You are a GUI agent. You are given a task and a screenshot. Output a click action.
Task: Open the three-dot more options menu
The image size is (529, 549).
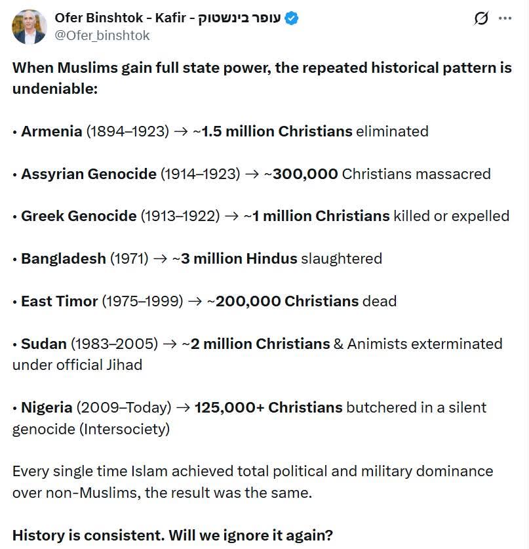point(505,18)
